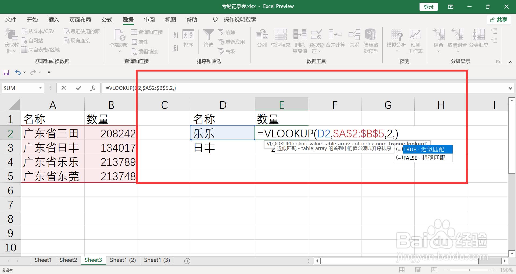Open the Sheet2 worksheet tab
The image size is (516, 274).
pyautogui.click(x=68, y=260)
